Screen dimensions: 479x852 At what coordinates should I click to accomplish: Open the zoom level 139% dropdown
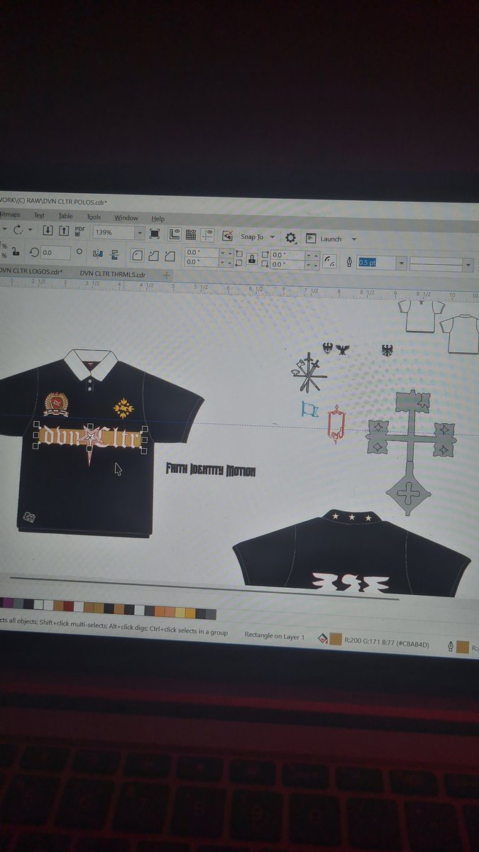click(141, 233)
